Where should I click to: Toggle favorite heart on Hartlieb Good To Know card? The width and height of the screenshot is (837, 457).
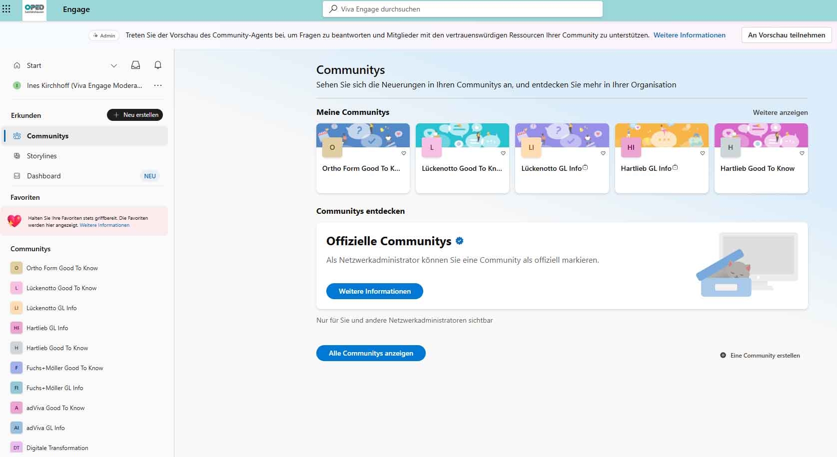coord(802,153)
